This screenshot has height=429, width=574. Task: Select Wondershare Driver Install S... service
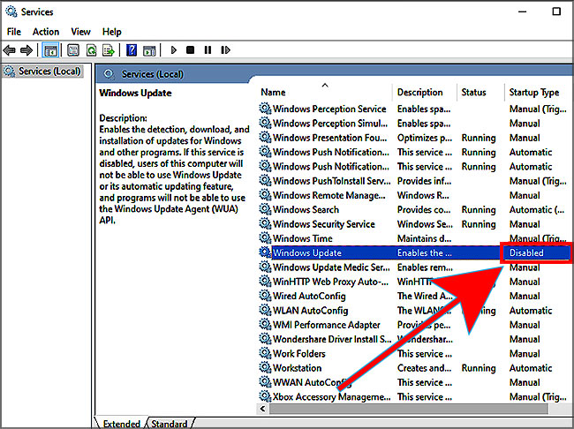point(413,339)
